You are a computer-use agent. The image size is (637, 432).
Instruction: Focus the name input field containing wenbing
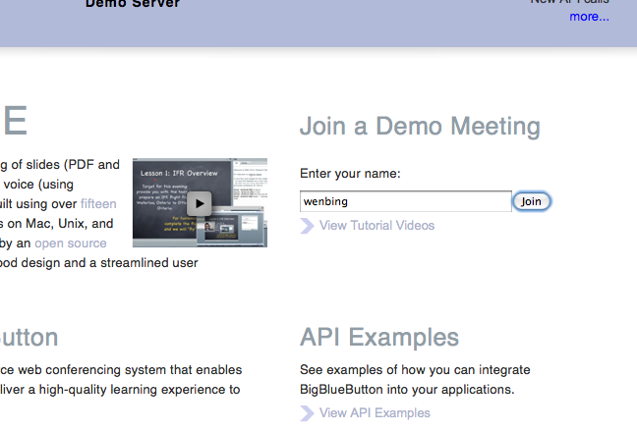click(406, 201)
